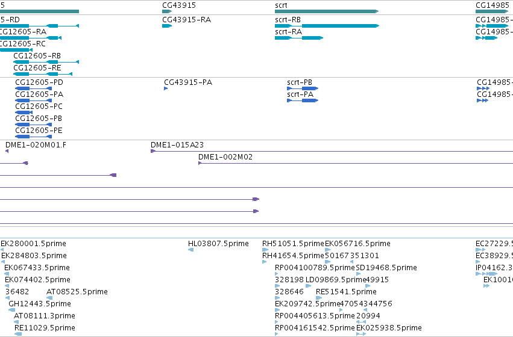Click the scrt-PB protein feature
Screen dimensions: 513x337
[303, 88]
